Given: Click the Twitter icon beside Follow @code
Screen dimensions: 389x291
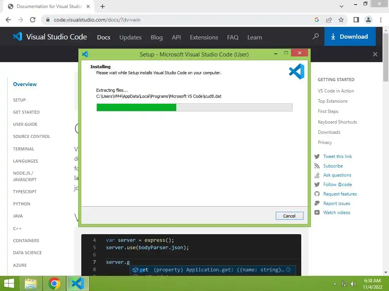Looking at the screenshot, I should click(x=317, y=185).
